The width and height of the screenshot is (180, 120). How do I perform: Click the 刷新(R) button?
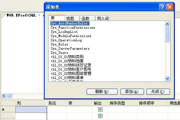coord(102,92)
